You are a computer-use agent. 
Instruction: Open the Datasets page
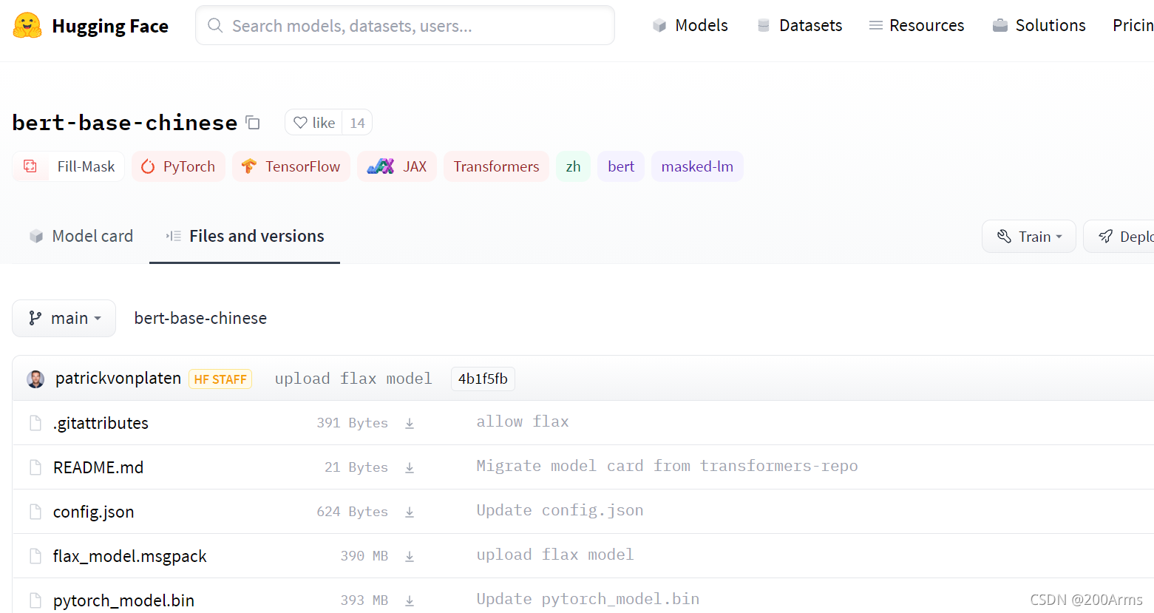[x=800, y=26]
